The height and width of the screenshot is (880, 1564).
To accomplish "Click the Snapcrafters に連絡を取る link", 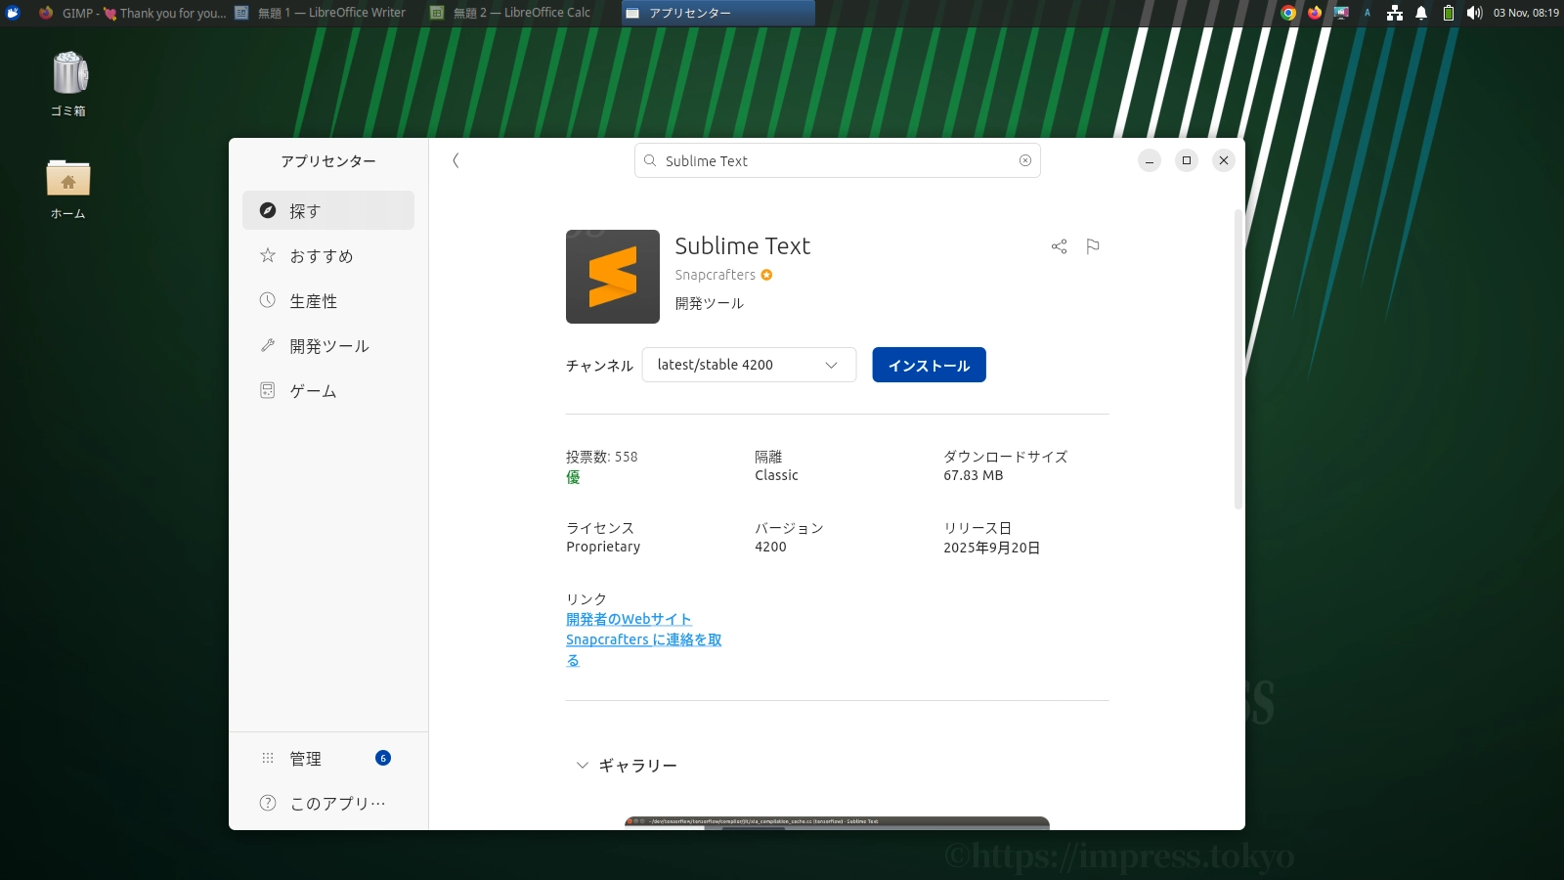I will coord(643,649).
